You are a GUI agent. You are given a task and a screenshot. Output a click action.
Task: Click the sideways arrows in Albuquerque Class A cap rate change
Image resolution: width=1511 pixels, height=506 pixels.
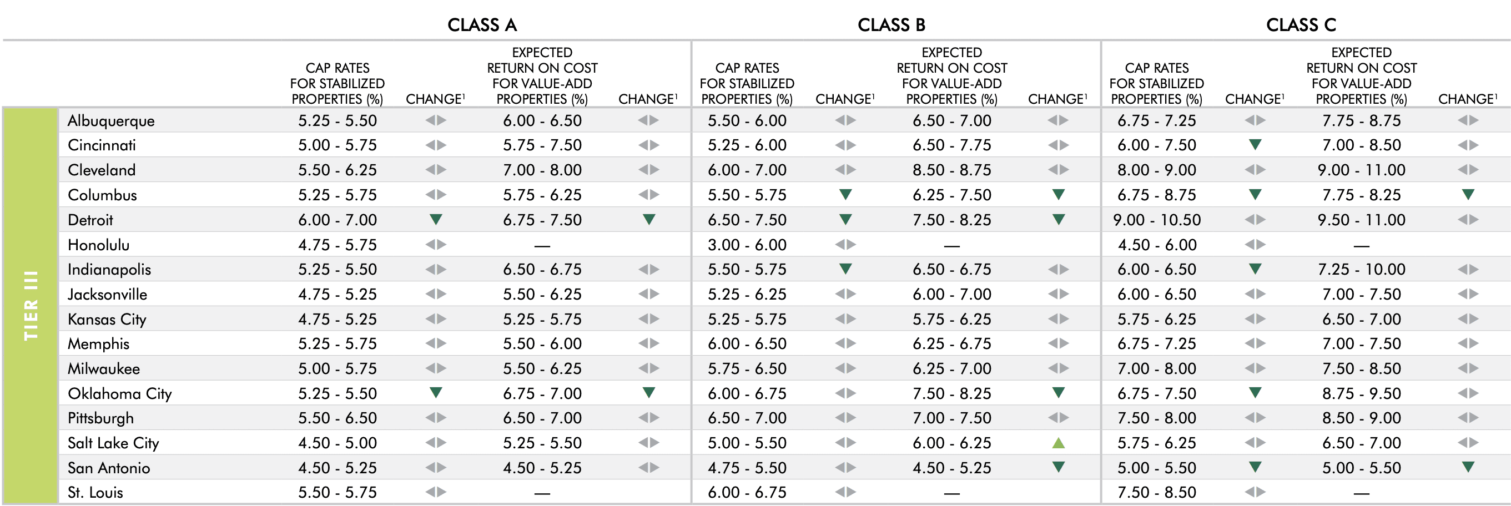435,120
